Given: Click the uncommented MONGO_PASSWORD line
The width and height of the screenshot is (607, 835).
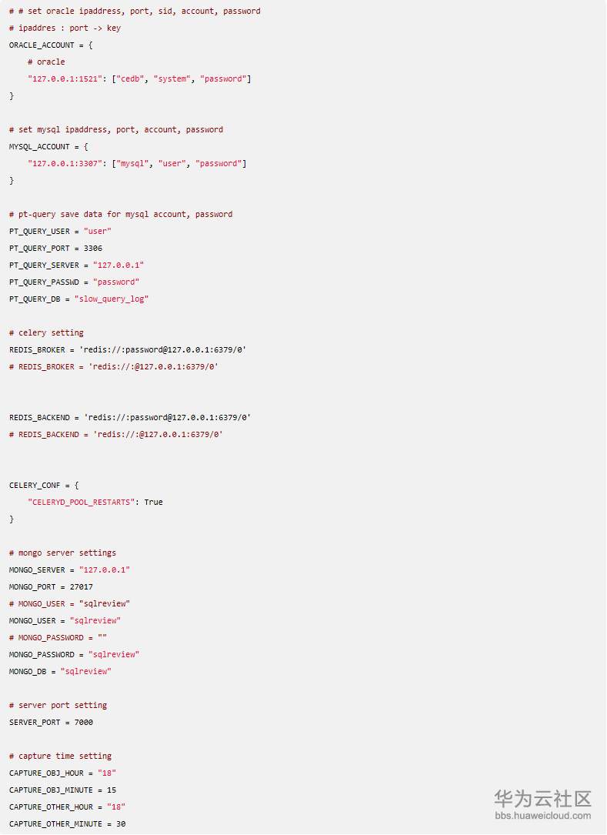Looking at the screenshot, I should click(74, 654).
